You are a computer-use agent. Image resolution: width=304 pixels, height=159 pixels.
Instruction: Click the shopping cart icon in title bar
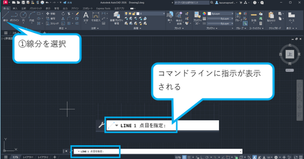point(241,3)
